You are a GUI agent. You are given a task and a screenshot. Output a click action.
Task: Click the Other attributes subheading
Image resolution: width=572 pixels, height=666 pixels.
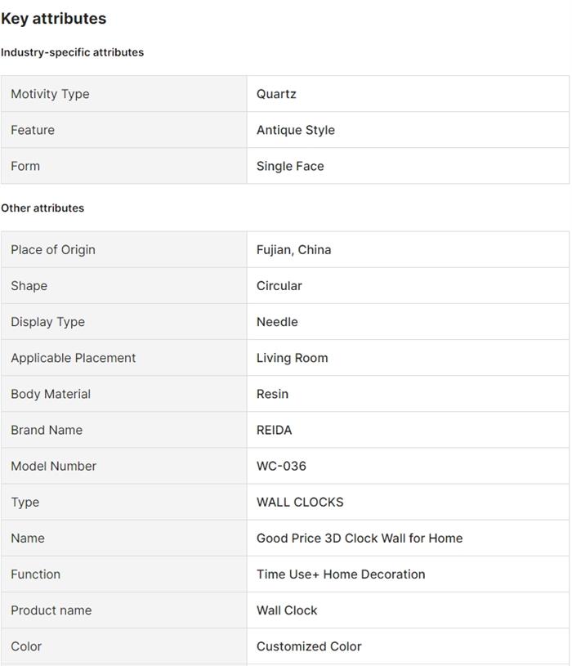[x=42, y=208]
